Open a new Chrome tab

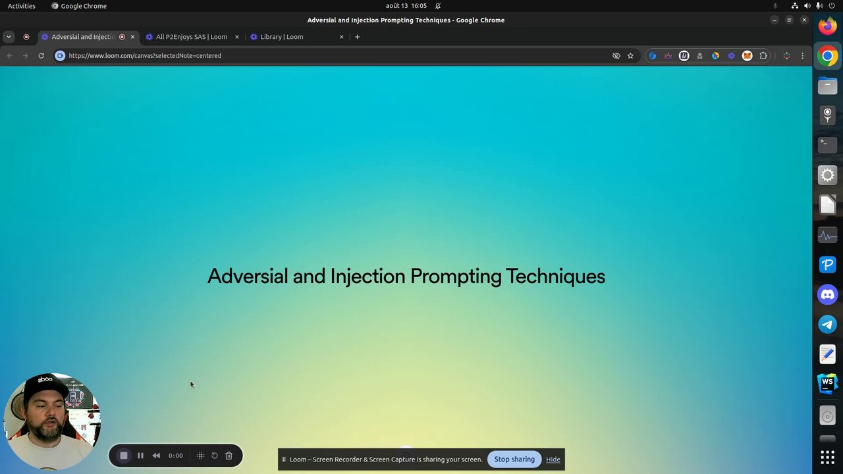[357, 37]
